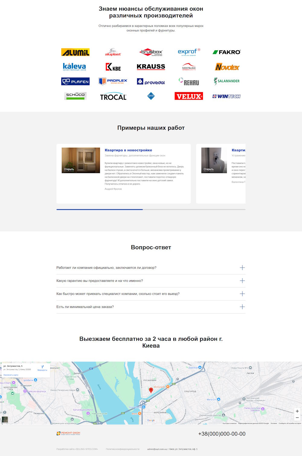Click the Андрей Фролов author name
The image size is (302, 456).
point(113,189)
